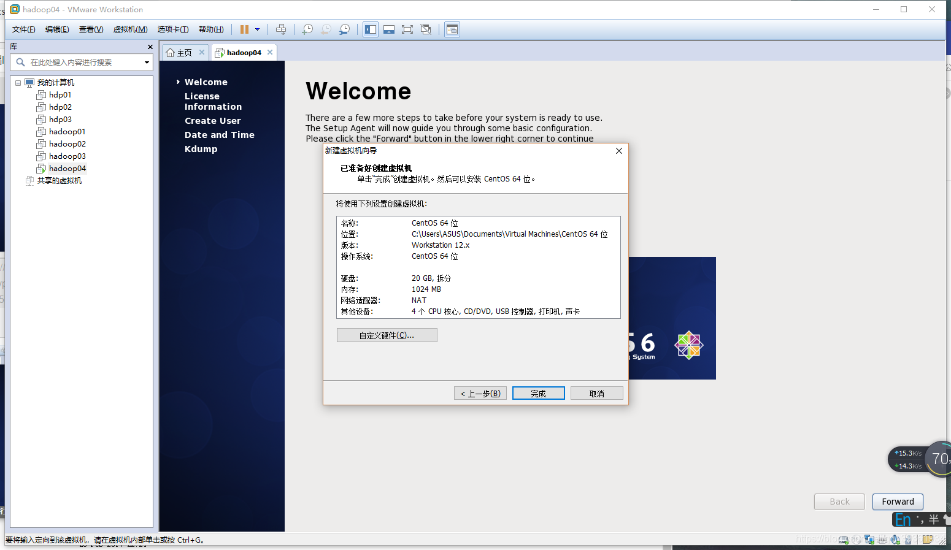The height and width of the screenshot is (550, 951).
Task: Click the 内存 1024 MB settings row
Action: pyautogui.click(x=478, y=289)
